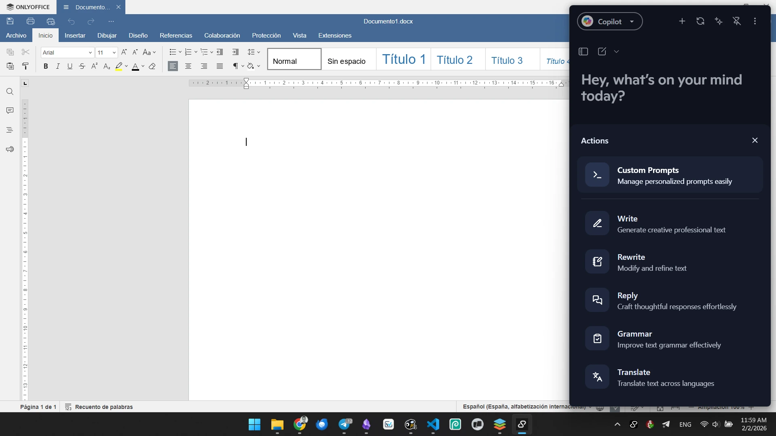Toggle the Copilot sidebar layout icon
The width and height of the screenshot is (776, 436).
click(583, 52)
